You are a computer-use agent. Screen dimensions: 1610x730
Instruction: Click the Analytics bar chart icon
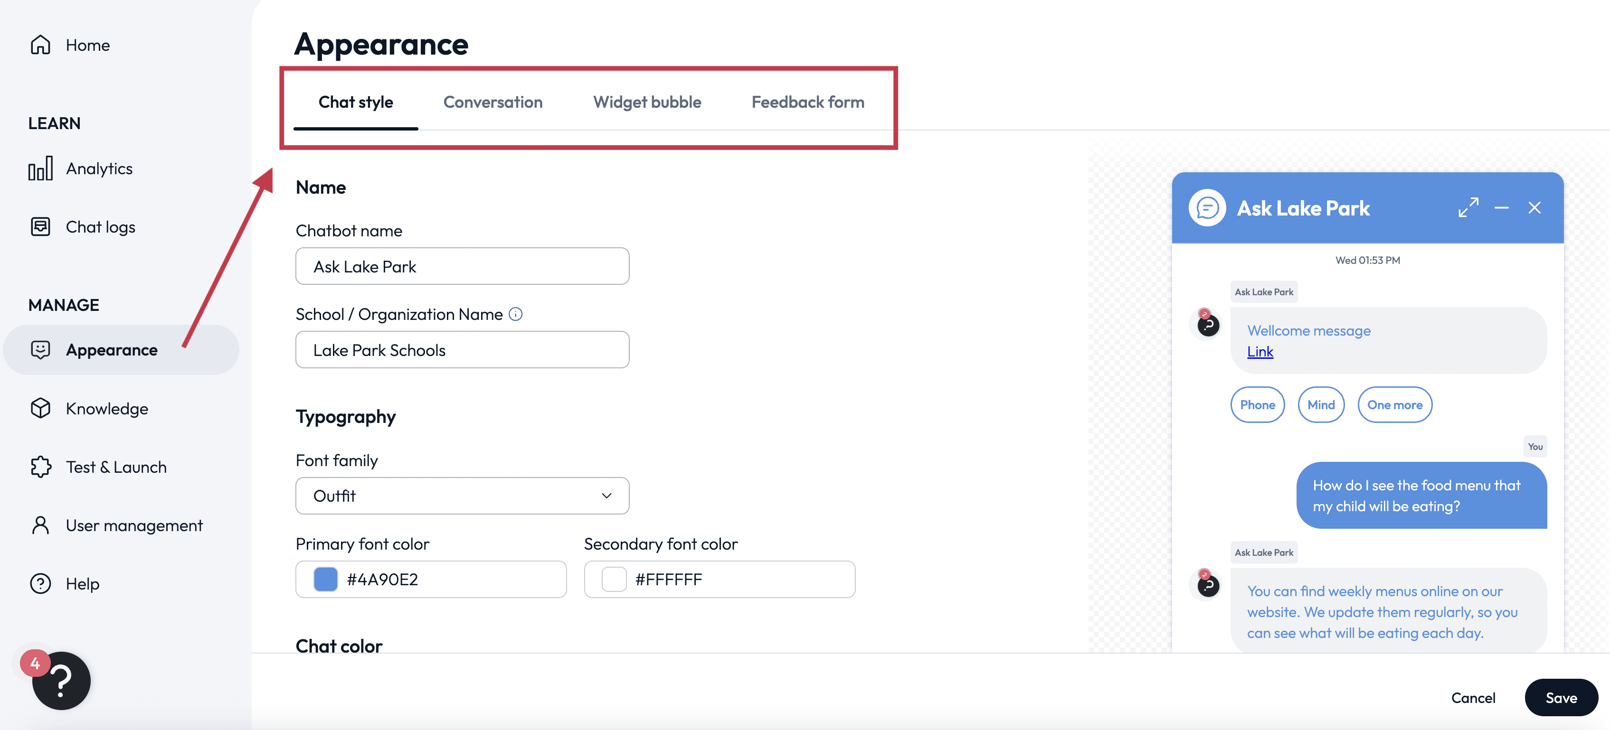41,168
